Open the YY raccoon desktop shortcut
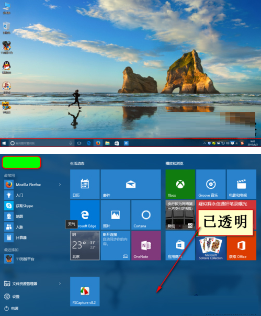Image resolution: width=261 pixels, height=316 pixels. (x=6, y=107)
